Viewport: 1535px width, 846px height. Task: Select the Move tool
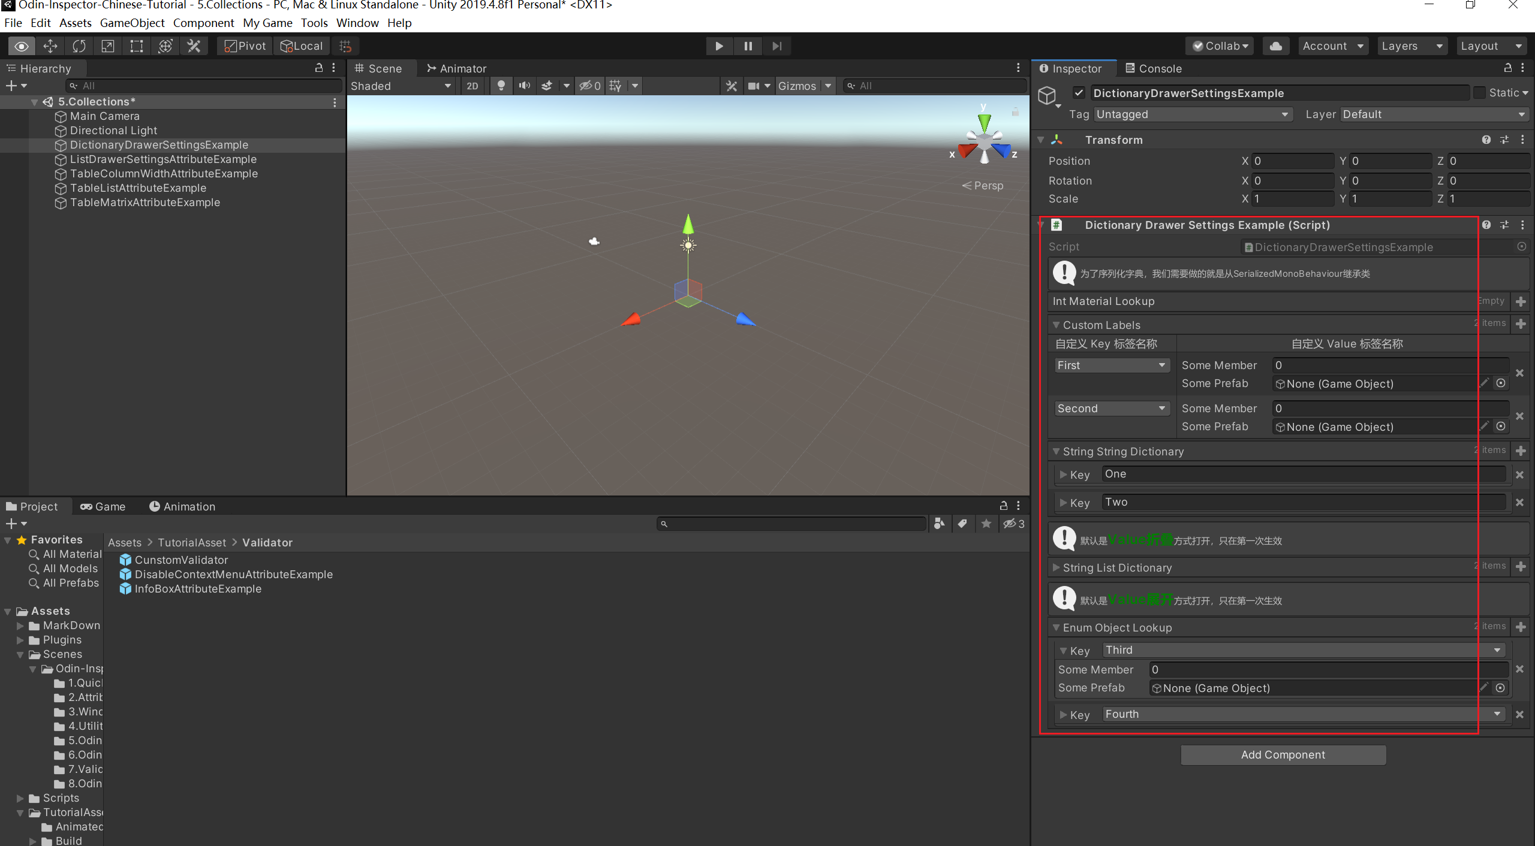click(x=50, y=46)
